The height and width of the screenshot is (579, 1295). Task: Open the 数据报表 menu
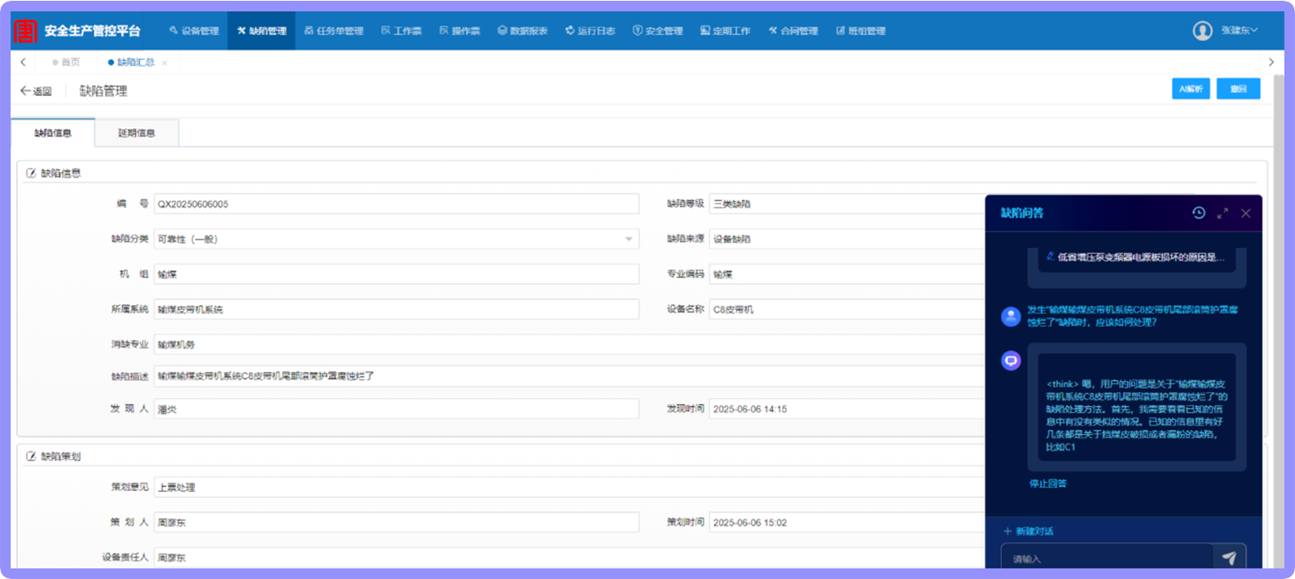[x=522, y=31]
